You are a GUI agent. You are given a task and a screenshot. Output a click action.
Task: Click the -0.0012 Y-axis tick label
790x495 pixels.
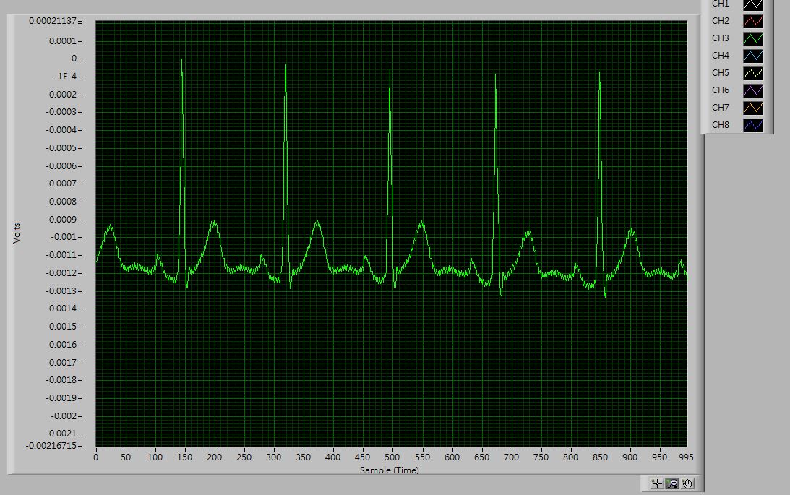[x=61, y=273]
